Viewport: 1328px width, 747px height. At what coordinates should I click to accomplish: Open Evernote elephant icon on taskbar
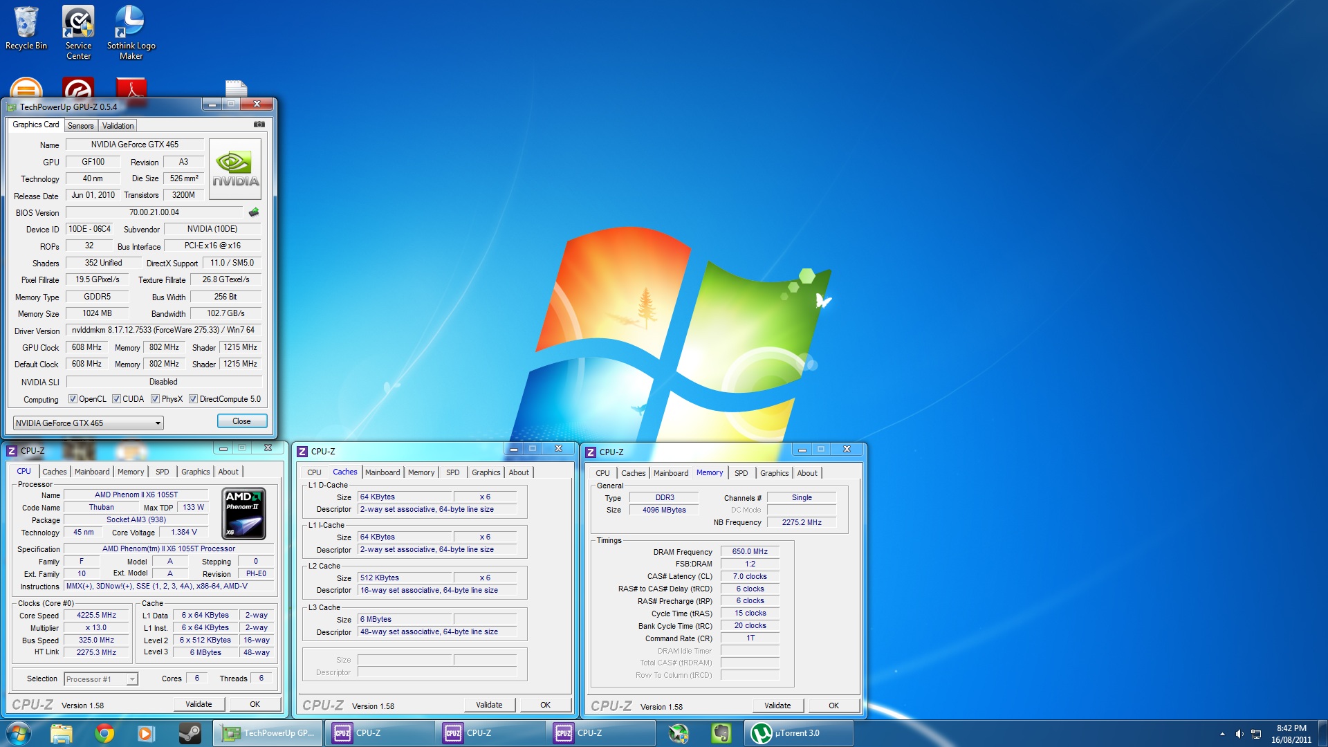721,733
